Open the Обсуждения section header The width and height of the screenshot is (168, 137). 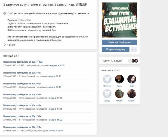point(10,56)
